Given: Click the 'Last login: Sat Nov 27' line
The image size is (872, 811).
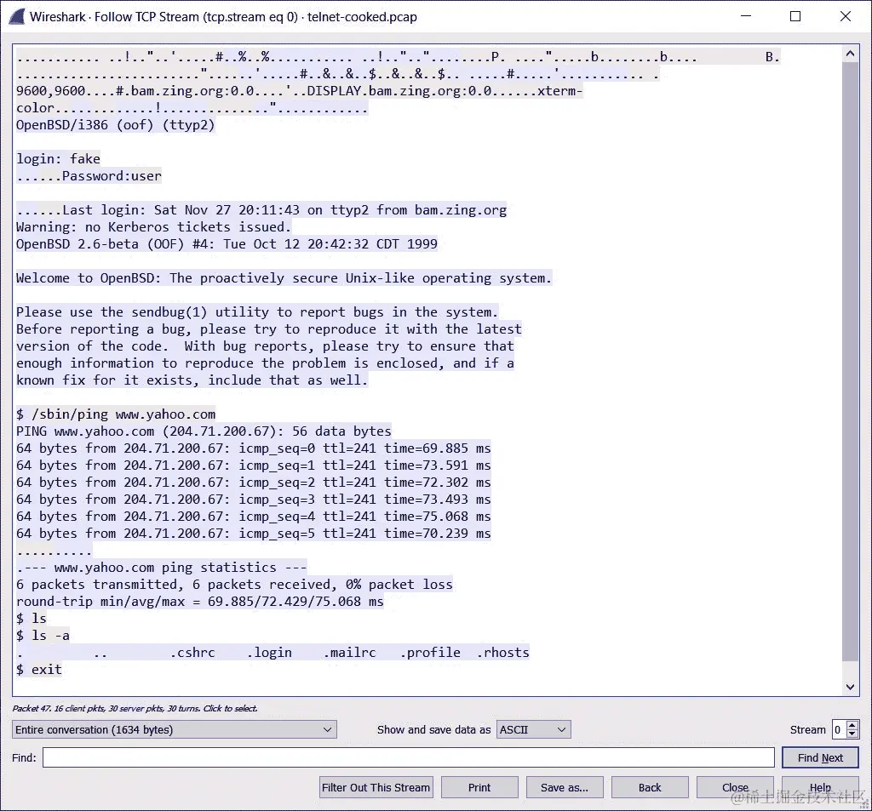Looking at the screenshot, I should tap(261, 210).
